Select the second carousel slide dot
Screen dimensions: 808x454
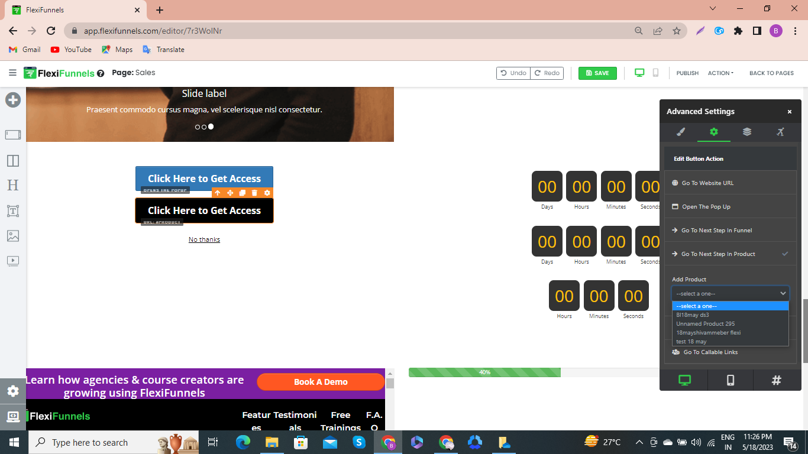(x=204, y=127)
